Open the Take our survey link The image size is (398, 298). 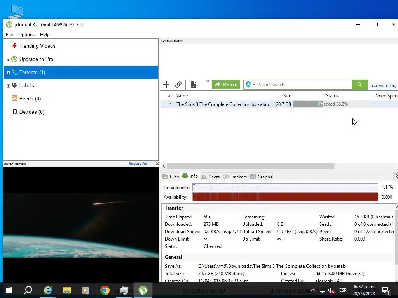[x=383, y=86]
